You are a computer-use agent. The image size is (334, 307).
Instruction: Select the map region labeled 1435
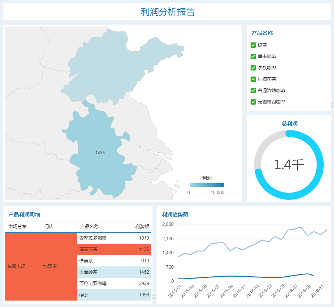coord(100,152)
